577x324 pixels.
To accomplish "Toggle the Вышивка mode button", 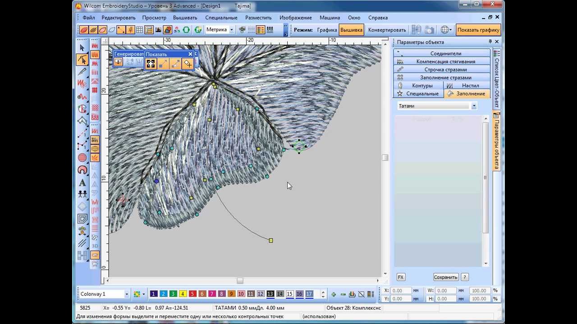I will point(351,30).
